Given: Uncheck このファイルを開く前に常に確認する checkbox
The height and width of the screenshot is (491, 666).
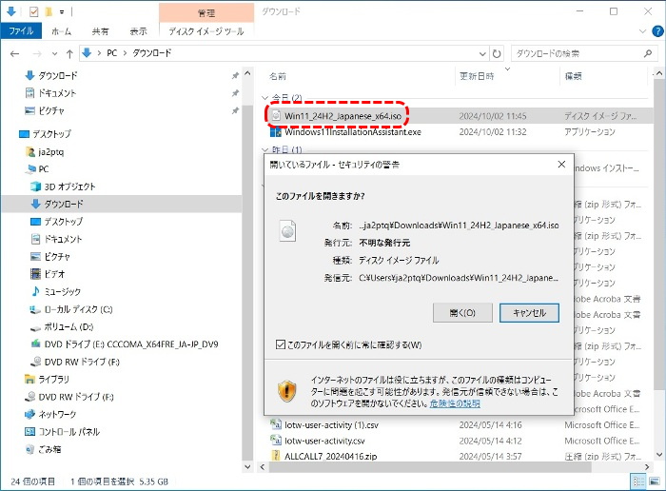Looking at the screenshot, I should point(281,344).
